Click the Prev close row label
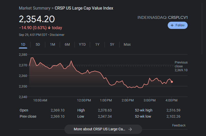This screenshot has height=136, width=206. 28,116
